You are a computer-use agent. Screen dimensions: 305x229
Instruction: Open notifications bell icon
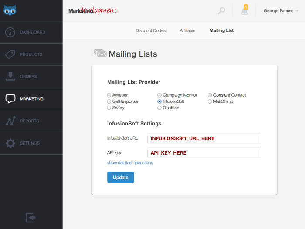click(x=244, y=11)
